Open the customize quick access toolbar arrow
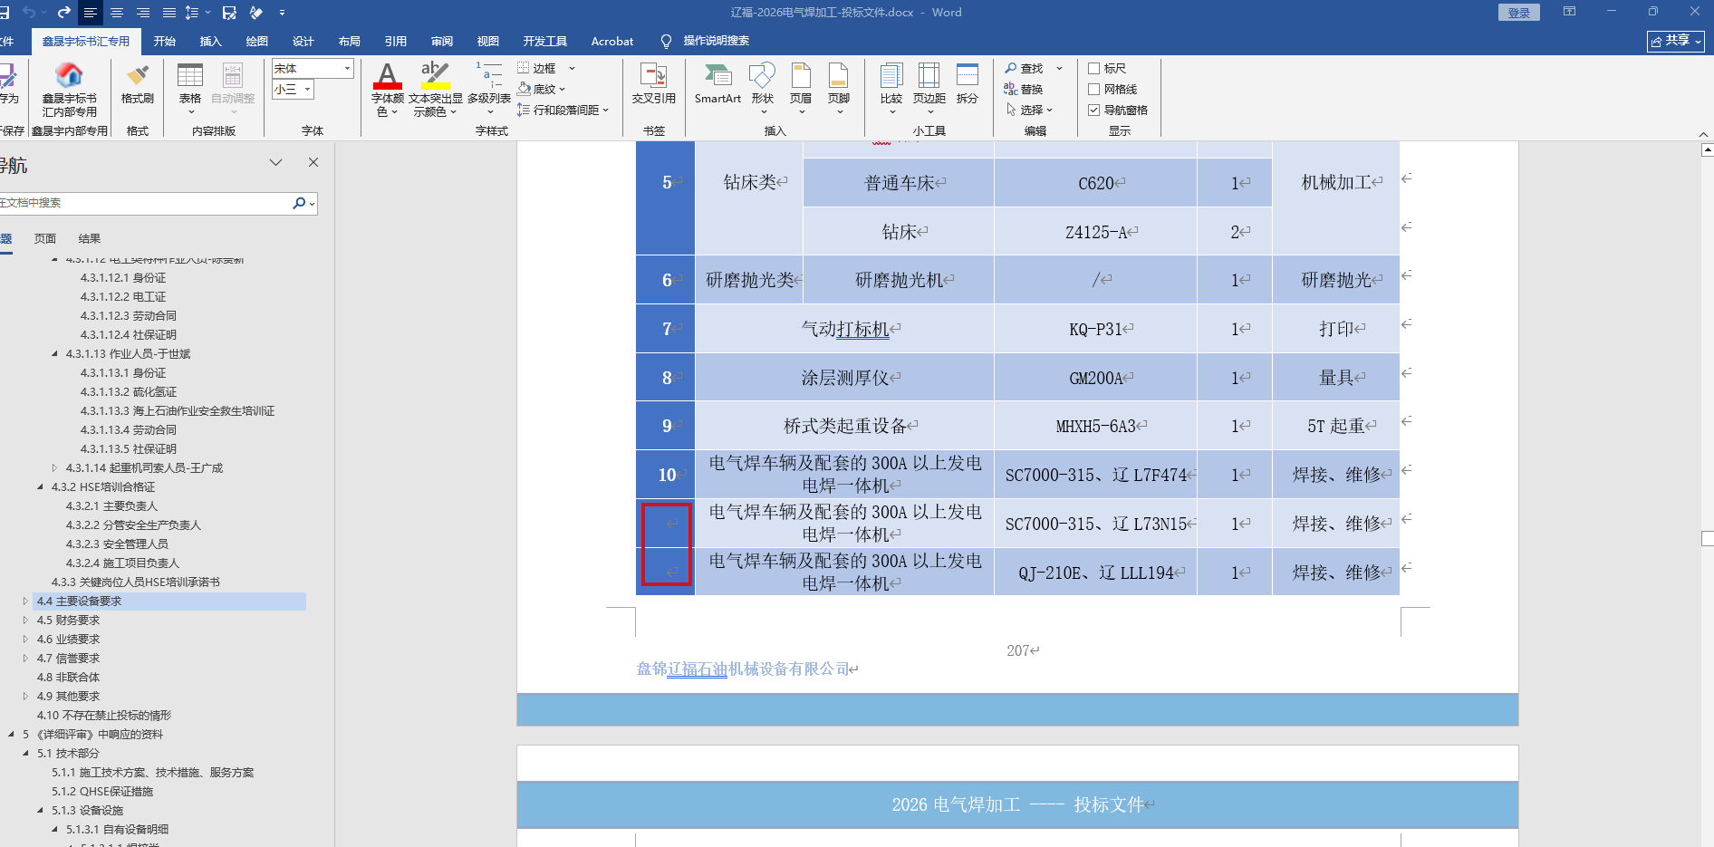Image resolution: width=1714 pixels, height=847 pixels. [282, 13]
